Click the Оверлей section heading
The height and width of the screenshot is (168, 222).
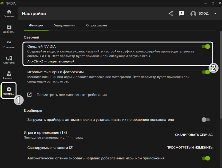pyautogui.click(x=31, y=37)
